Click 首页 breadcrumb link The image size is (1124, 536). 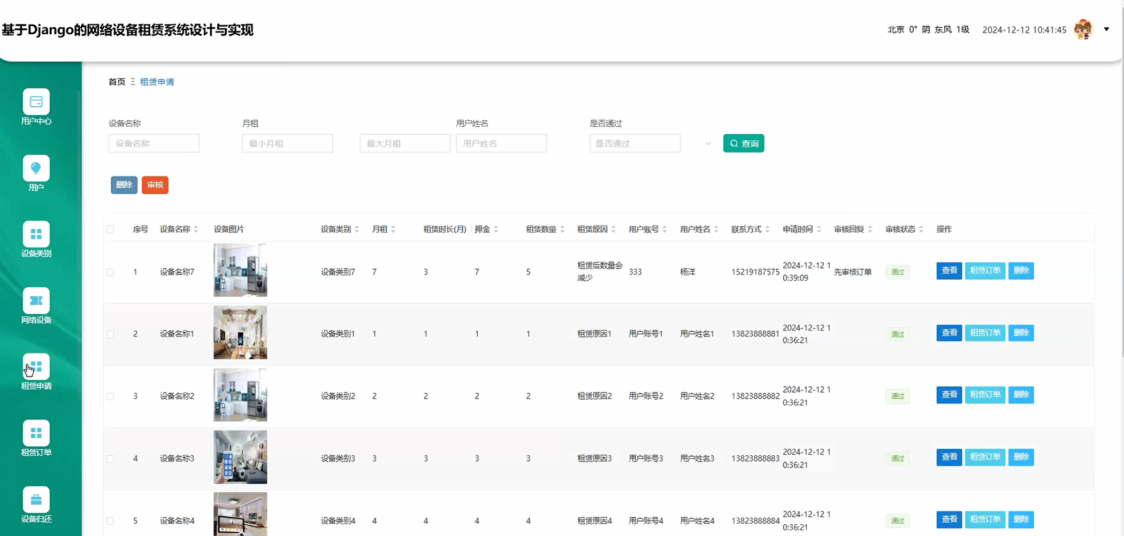pyautogui.click(x=117, y=82)
